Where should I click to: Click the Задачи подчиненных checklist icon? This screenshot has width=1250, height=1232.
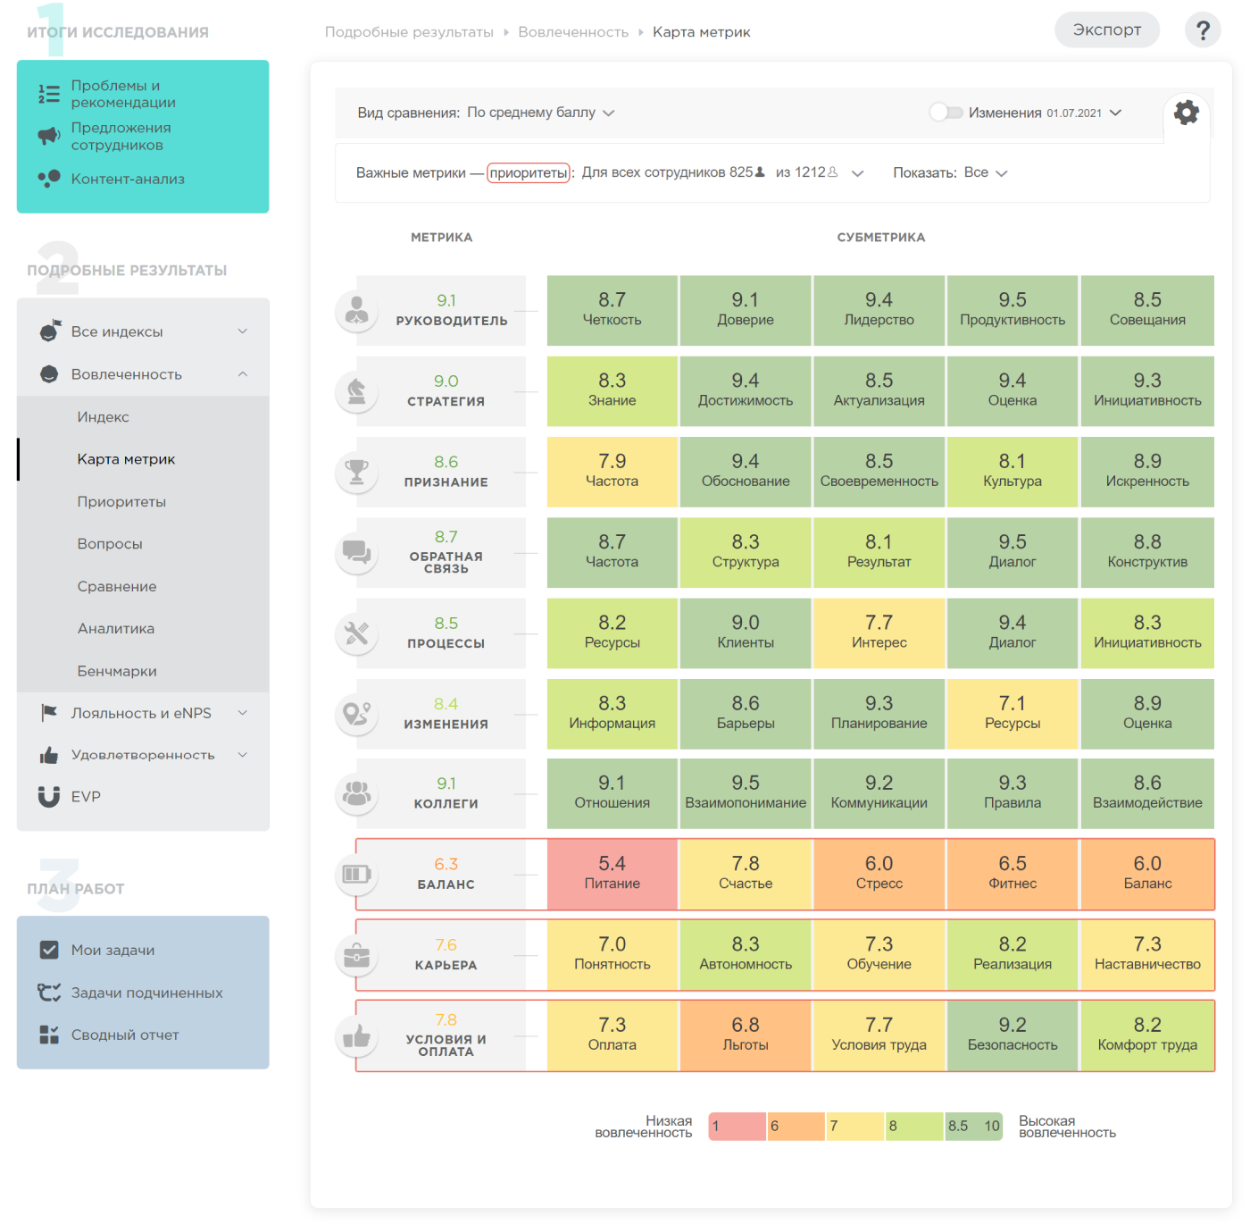pos(49,993)
